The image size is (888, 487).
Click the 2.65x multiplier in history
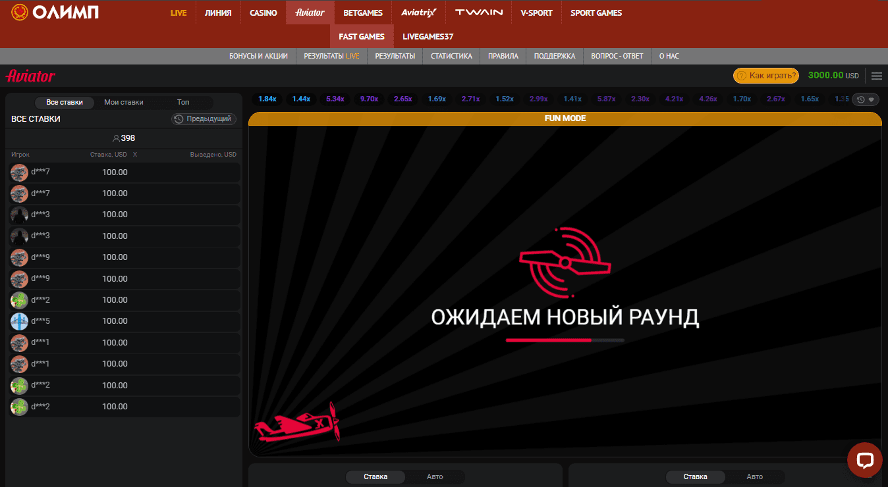402,99
